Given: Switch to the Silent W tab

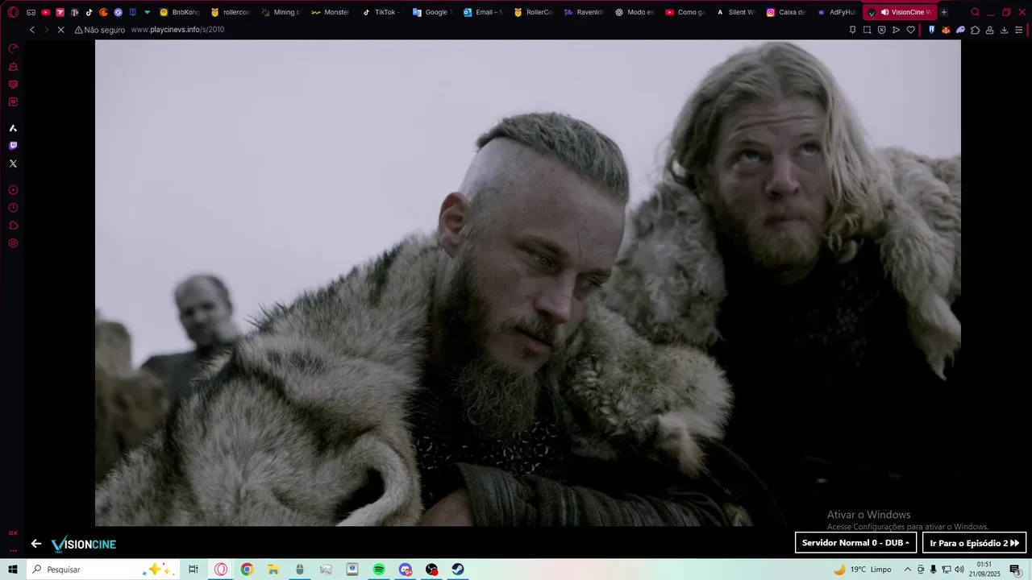Looking at the screenshot, I should click(x=734, y=12).
